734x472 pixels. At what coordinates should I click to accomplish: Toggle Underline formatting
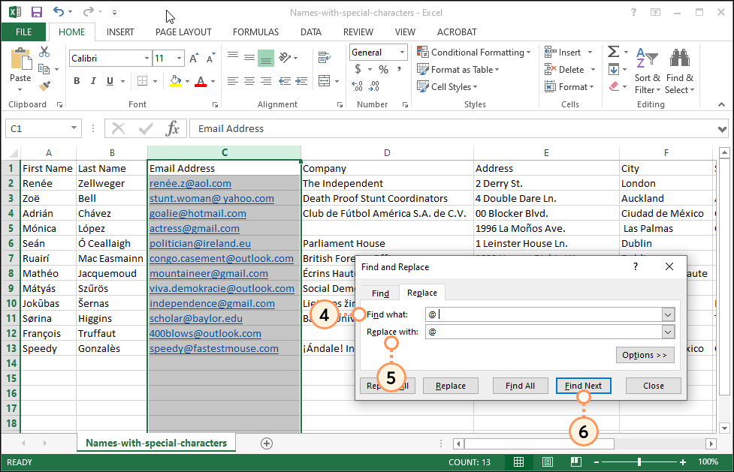(110, 81)
